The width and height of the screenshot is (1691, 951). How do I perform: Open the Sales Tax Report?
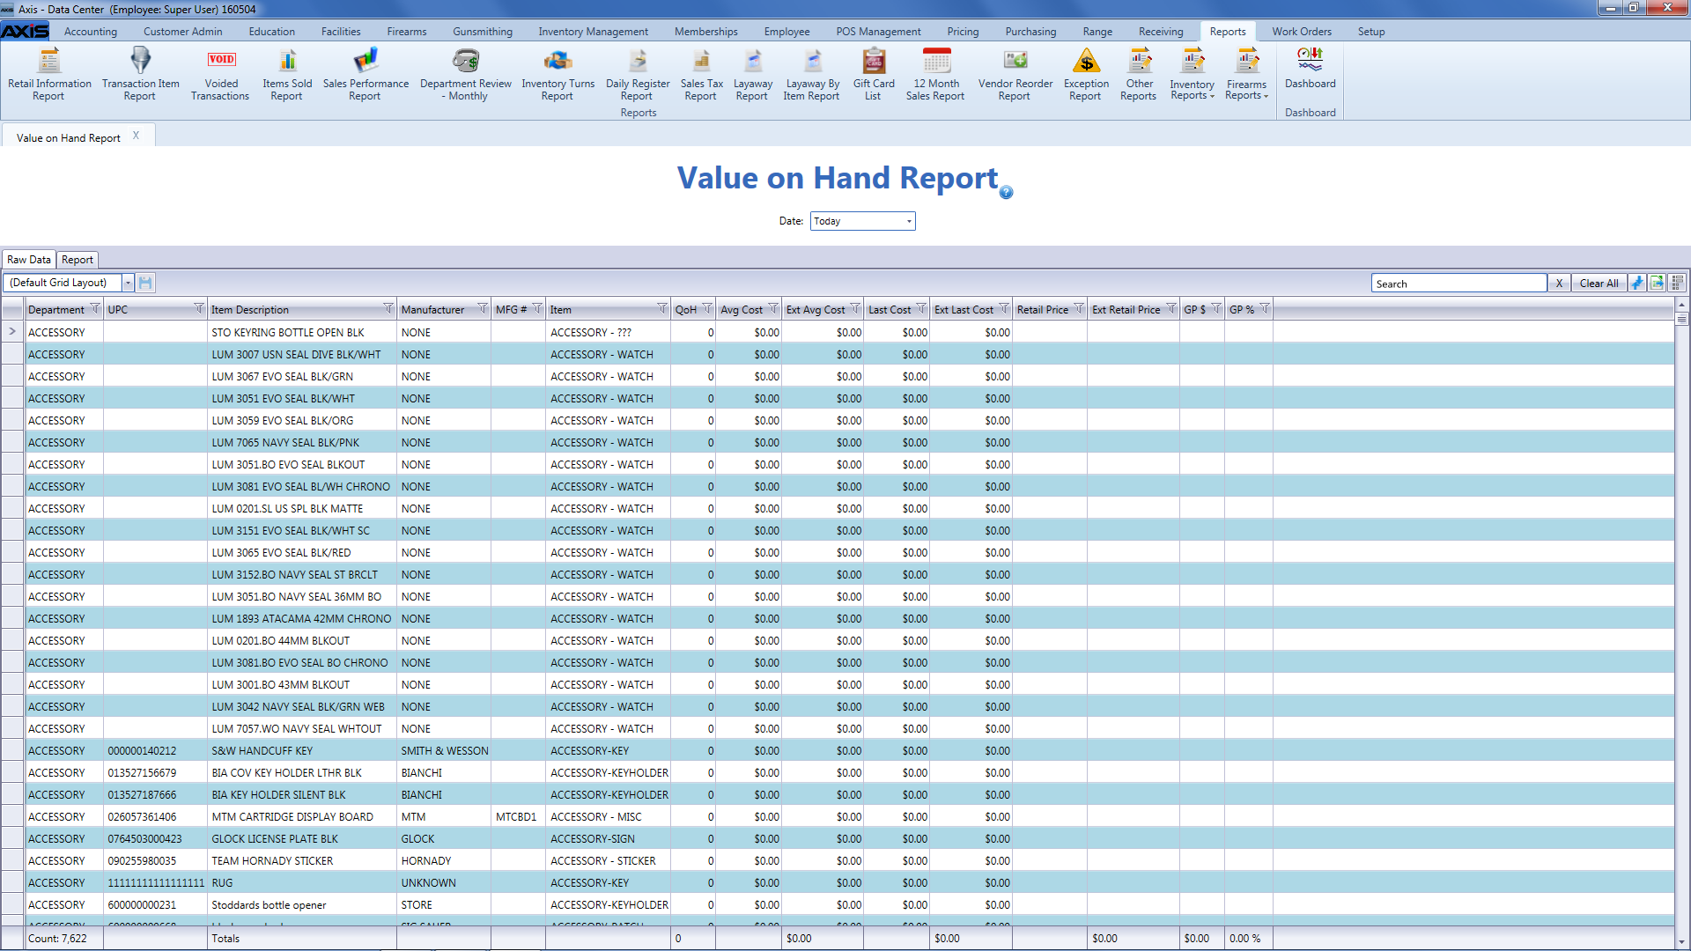701,75
